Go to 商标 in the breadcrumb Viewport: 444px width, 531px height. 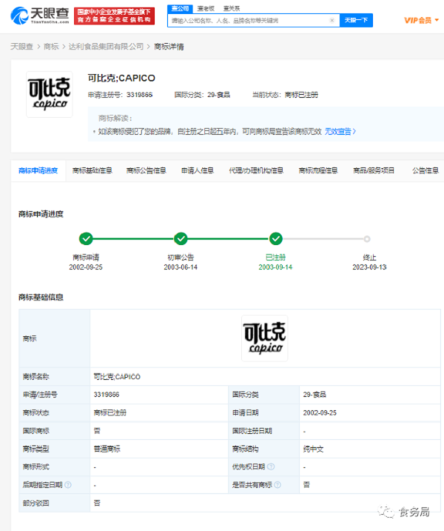(51, 47)
